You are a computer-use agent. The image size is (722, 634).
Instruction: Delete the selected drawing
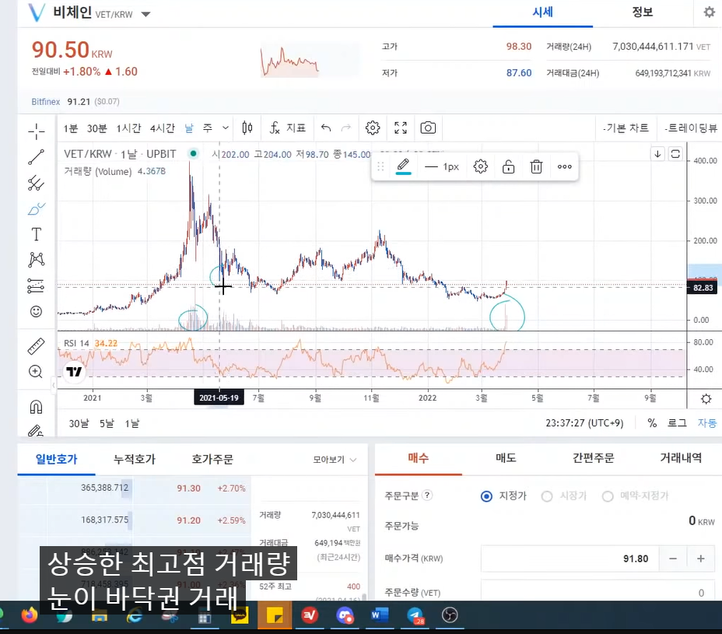(536, 166)
